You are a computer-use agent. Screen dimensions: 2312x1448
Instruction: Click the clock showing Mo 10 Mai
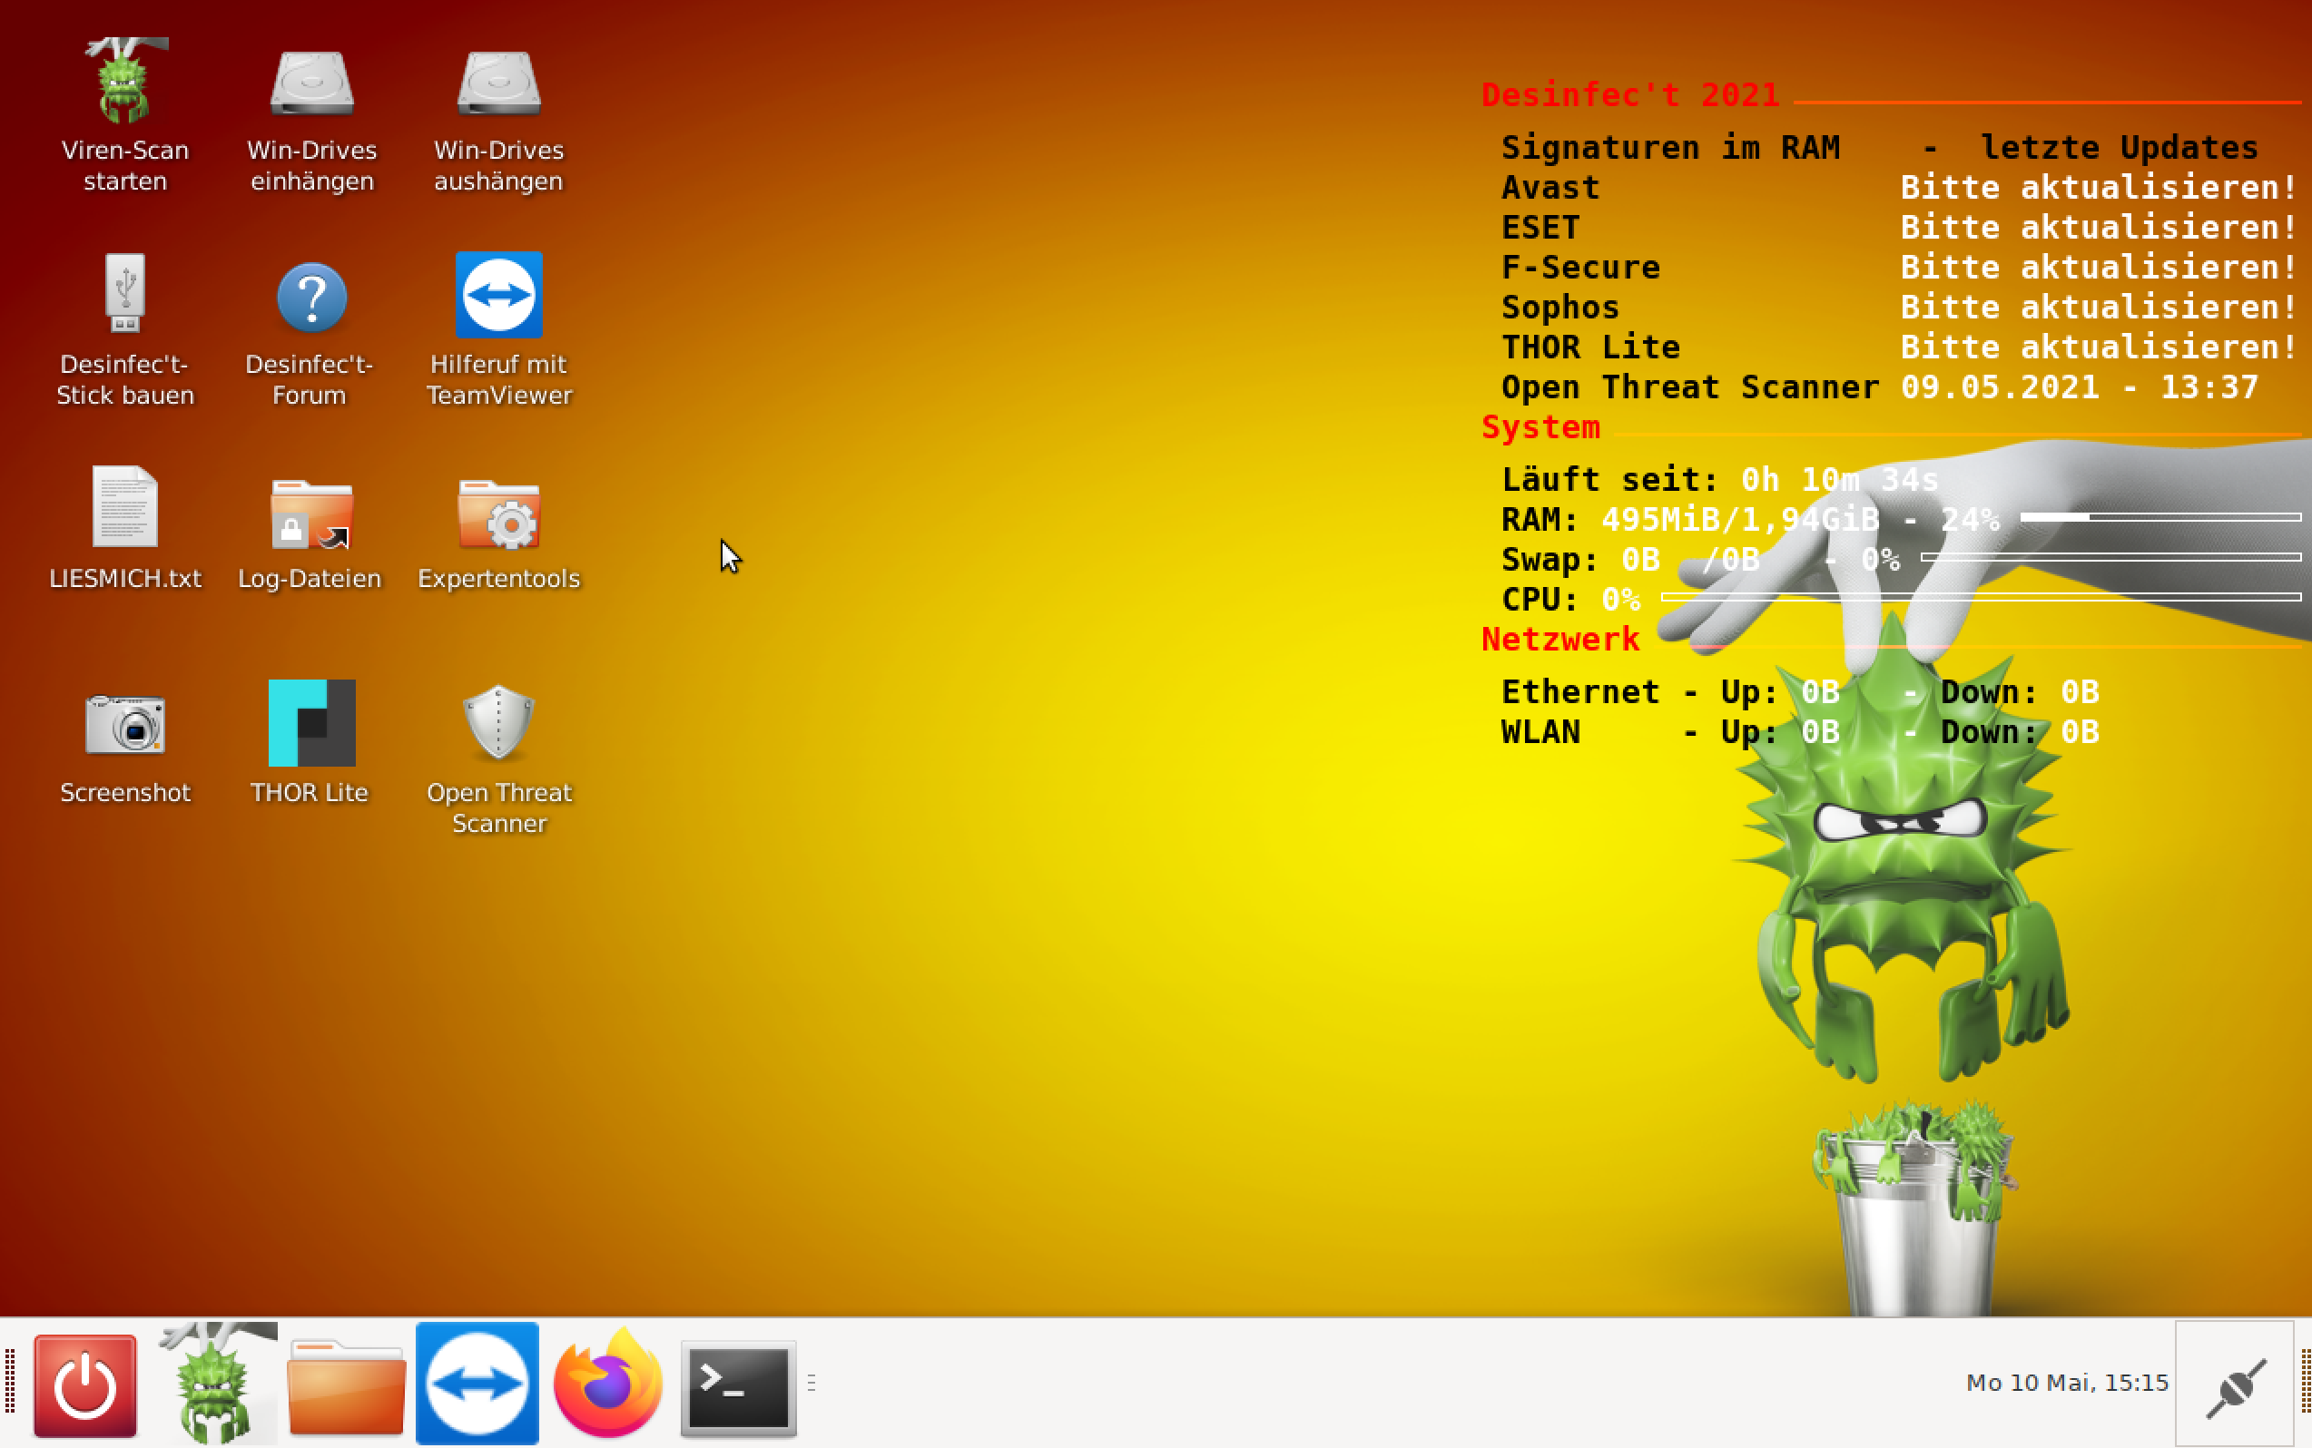click(x=2066, y=1383)
